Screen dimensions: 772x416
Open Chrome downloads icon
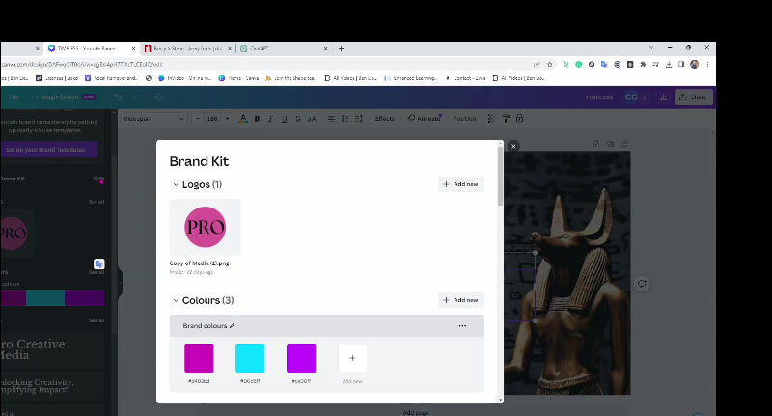669,64
